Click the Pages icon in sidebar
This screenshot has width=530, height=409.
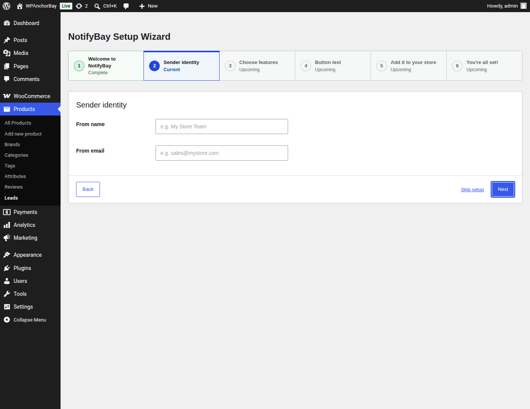coord(7,66)
